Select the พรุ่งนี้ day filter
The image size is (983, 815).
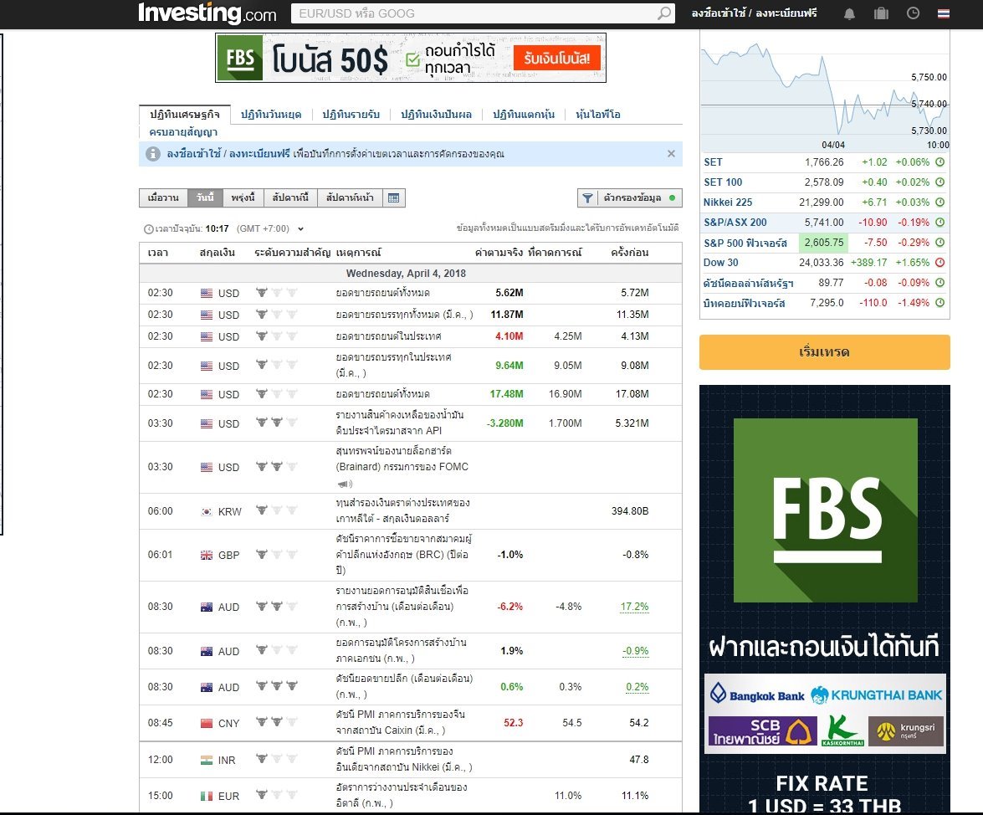coord(243,198)
